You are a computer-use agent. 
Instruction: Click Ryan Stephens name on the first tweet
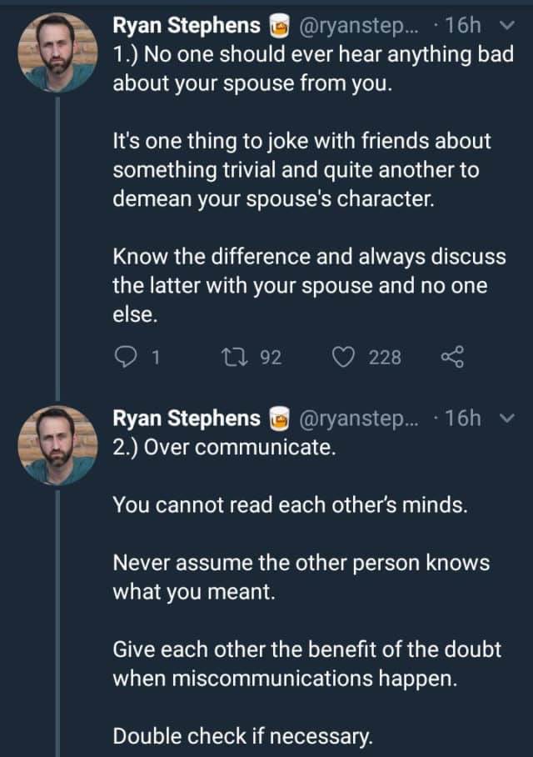click(187, 26)
